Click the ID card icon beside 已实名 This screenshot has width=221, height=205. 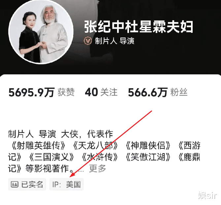[x=15, y=184]
